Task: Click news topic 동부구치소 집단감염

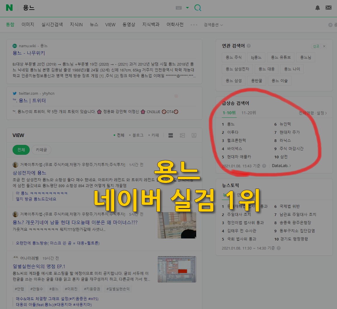Action: tap(297, 231)
